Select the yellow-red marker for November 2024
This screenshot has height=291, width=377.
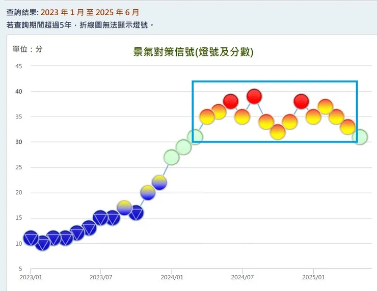click(290, 122)
